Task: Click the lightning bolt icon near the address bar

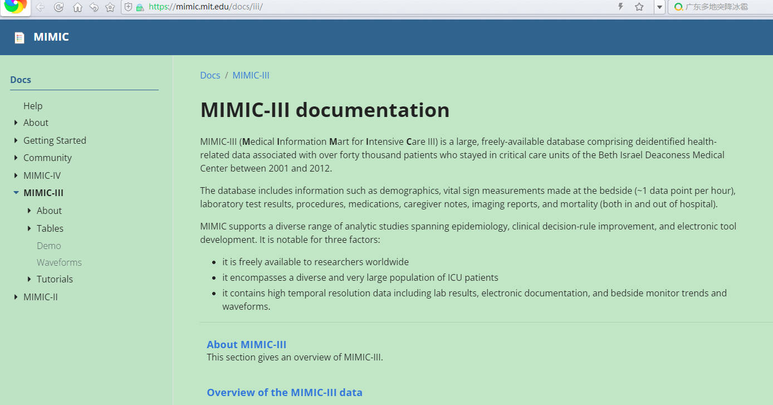Action: [x=620, y=7]
